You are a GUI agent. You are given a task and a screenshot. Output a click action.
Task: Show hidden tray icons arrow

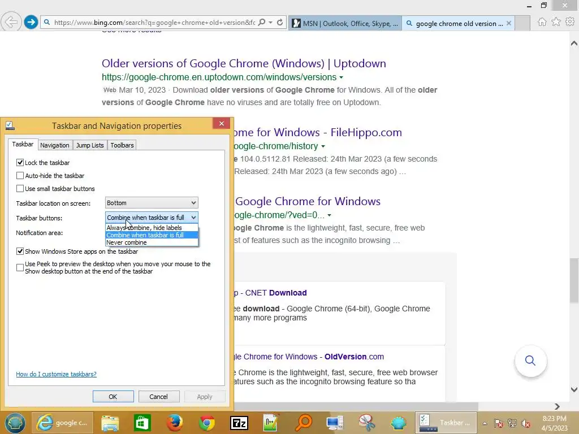(485, 423)
